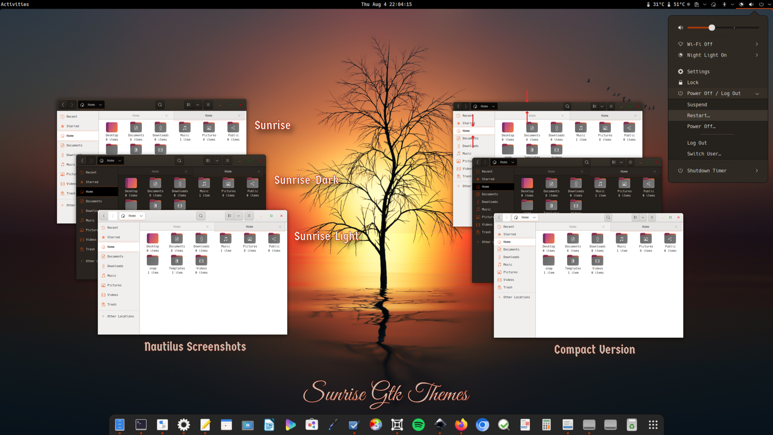Open the clipboard indicator in the top bar
Screen dimensions: 773x435
697,4
